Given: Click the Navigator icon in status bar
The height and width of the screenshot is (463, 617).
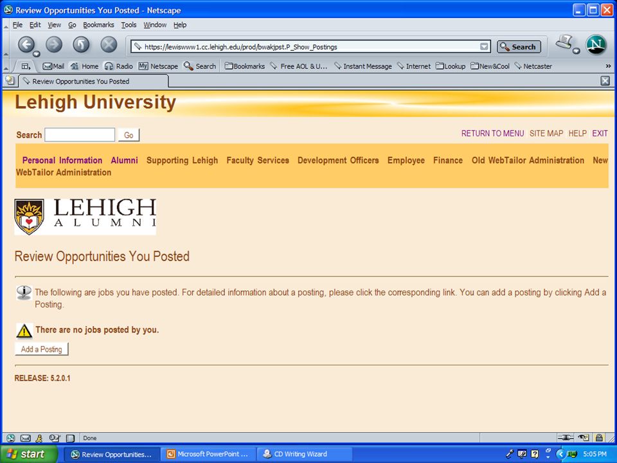Looking at the screenshot, I should click(11, 438).
